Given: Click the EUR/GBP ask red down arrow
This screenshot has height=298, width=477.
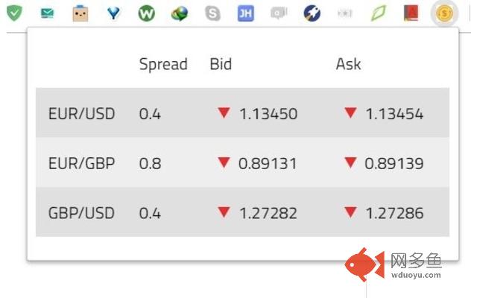Looking at the screenshot, I should point(350,162).
